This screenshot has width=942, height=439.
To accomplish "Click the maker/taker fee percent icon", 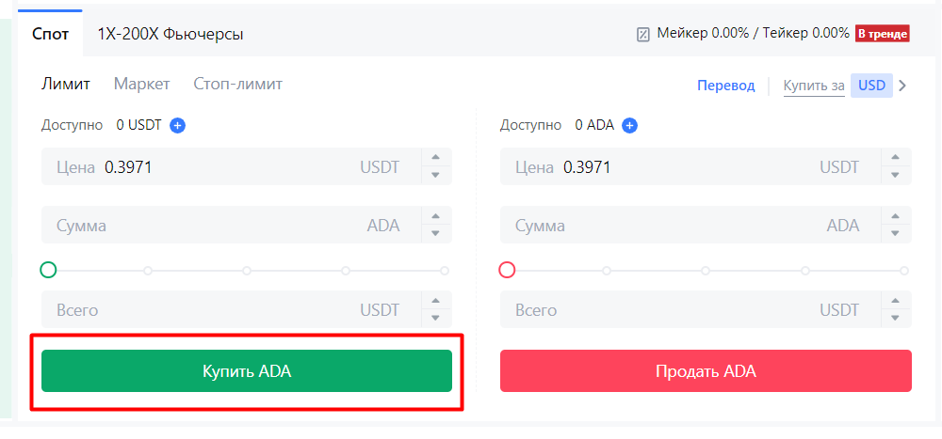I will [643, 34].
